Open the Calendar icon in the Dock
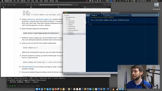Image resolution: width=162 pixels, height=91 pixels. pos(74,89)
